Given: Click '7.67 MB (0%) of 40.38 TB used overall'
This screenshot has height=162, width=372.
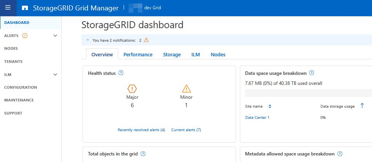Looking at the screenshot, I should [284, 83].
